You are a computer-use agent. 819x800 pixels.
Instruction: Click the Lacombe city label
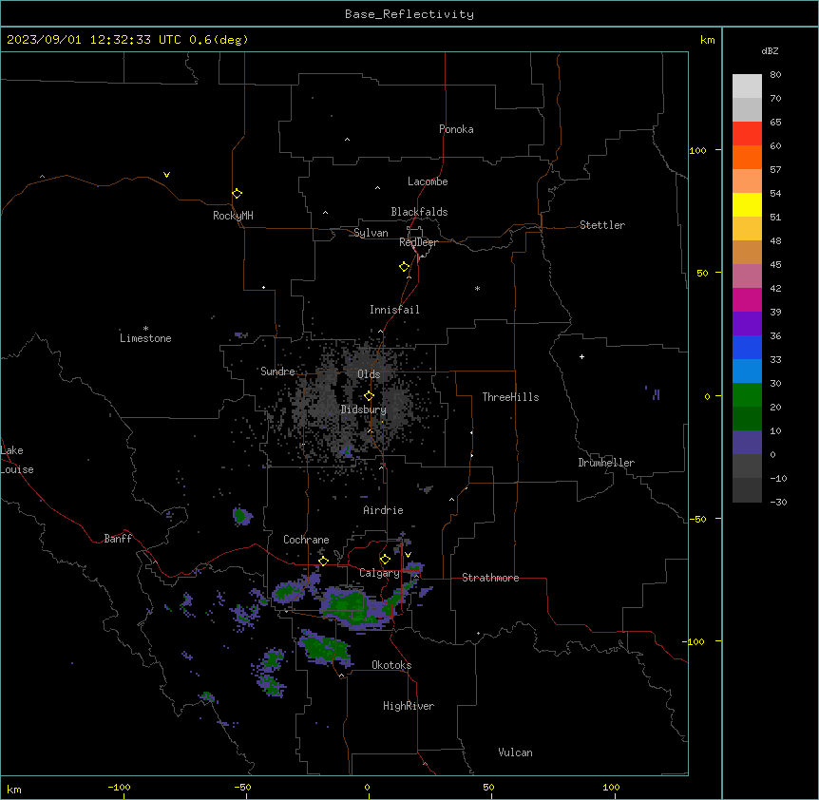coord(428,181)
